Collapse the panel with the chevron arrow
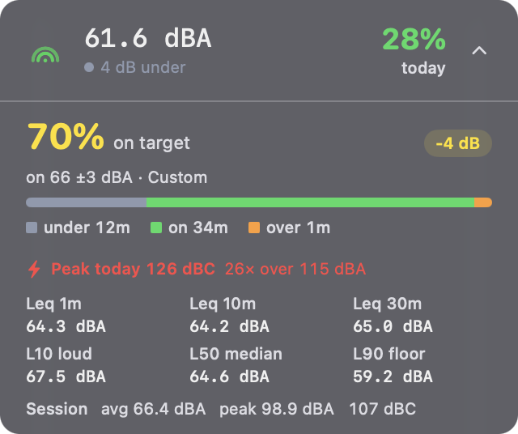The image size is (518, 434). 479,50
